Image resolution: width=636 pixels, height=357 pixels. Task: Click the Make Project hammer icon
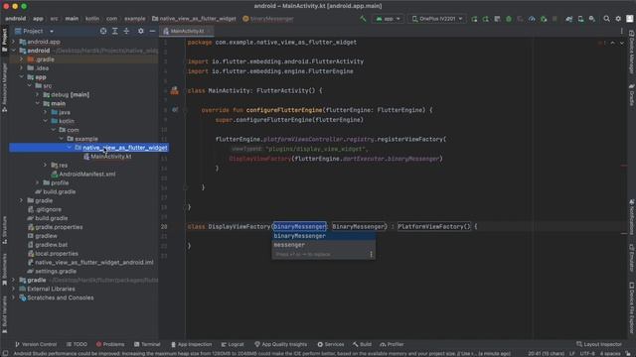pyautogui.click(x=363, y=19)
